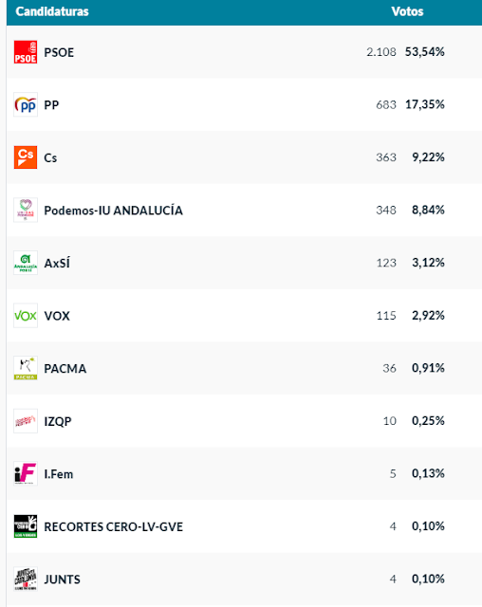Image resolution: width=482 pixels, height=607 pixels.
Task: Click the PP vote count 683
Action: (386, 104)
